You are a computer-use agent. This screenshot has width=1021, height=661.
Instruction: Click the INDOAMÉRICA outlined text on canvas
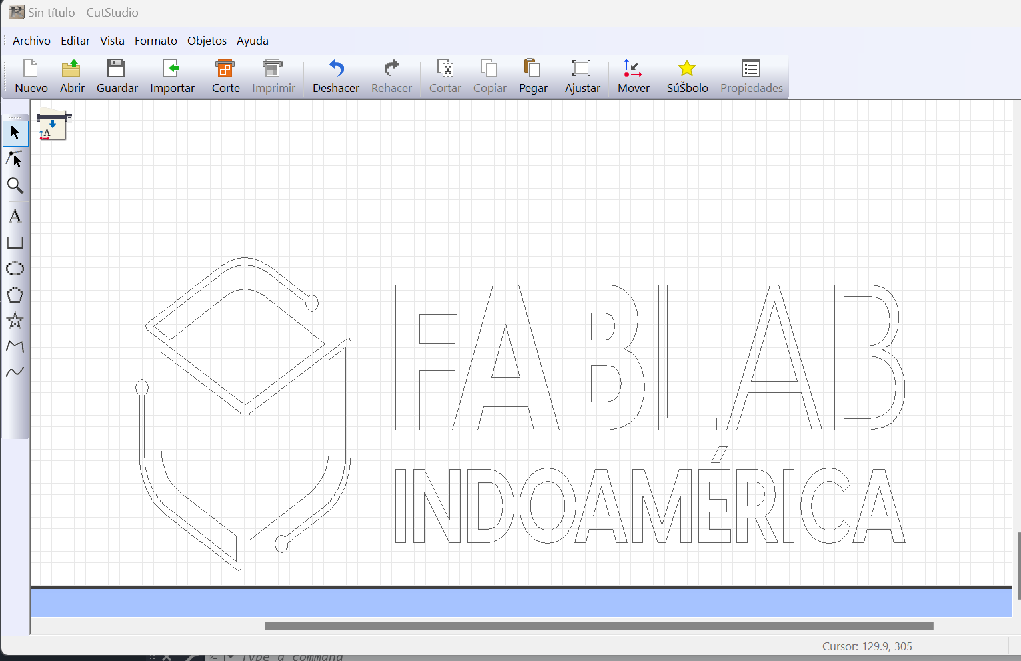[x=650, y=496]
